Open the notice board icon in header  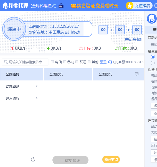tap(61, 6)
